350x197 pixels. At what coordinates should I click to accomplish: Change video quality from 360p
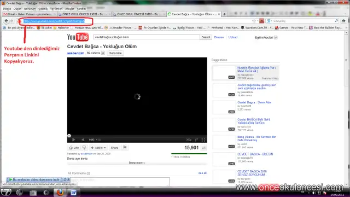tap(189, 140)
